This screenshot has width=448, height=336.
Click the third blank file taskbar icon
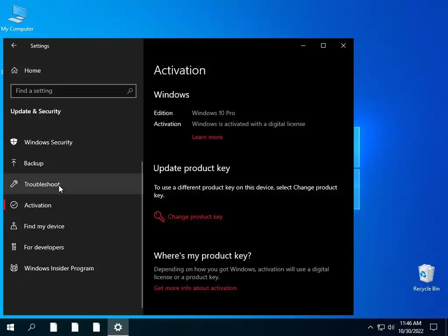click(96, 327)
